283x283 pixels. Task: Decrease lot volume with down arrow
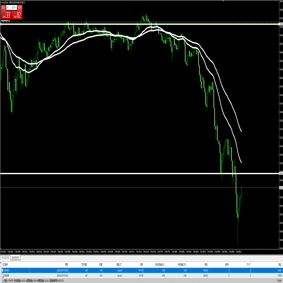7,7
